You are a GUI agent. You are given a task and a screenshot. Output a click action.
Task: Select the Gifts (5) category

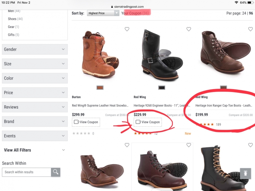(13, 35)
